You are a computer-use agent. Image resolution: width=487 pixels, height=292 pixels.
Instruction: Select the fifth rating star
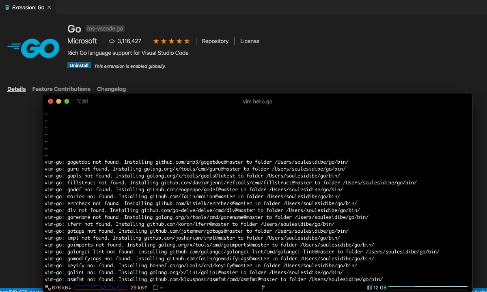[187, 41]
